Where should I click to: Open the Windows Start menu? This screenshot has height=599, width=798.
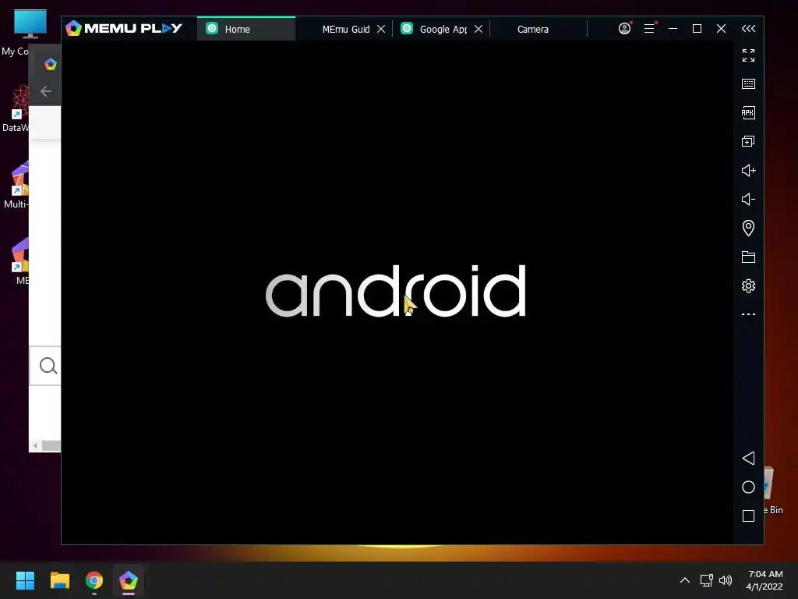(25, 580)
